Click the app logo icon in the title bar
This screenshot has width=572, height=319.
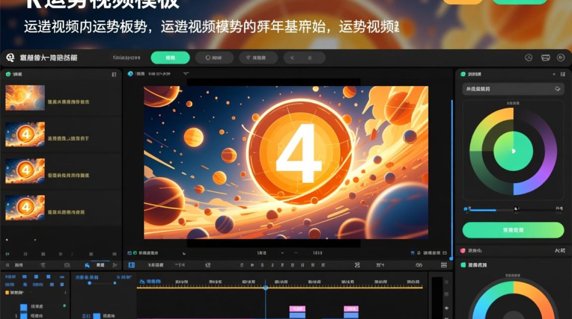point(10,58)
